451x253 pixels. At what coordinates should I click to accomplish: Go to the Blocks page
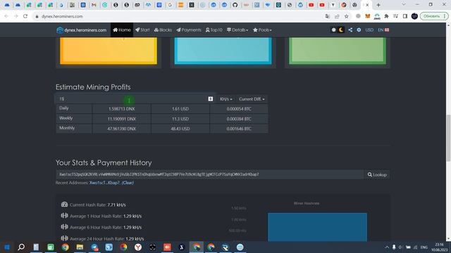click(163, 30)
